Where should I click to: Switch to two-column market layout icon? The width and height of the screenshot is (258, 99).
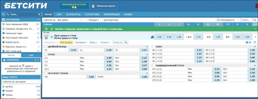pos(247,42)
